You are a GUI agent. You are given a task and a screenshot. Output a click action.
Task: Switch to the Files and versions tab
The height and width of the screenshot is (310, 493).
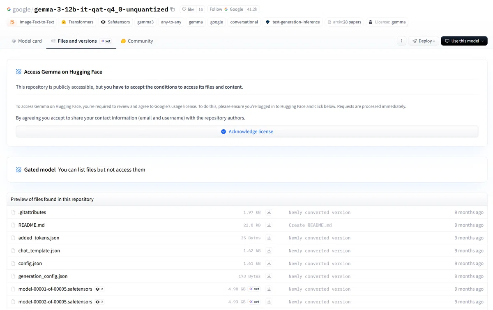click(x=81, y=41)
